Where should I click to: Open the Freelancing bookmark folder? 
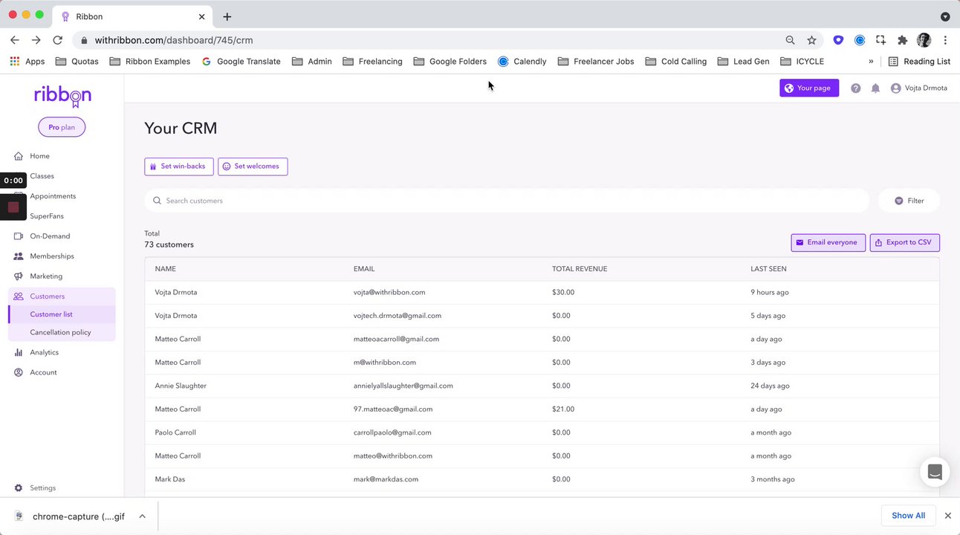(372, 62)
